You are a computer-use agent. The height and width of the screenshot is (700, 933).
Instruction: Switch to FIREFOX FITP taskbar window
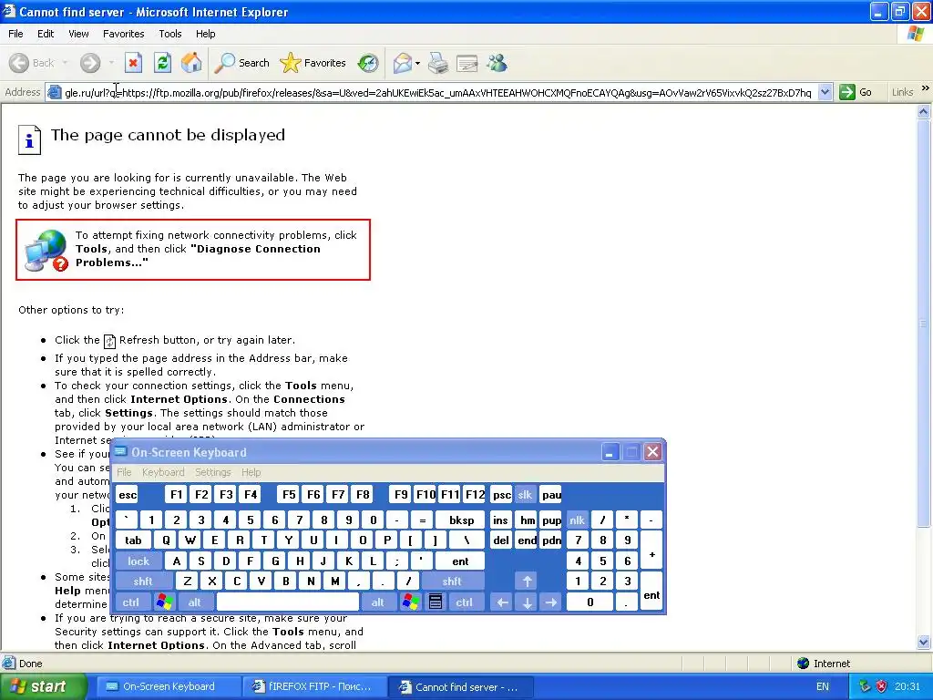(x=314, y=686)
